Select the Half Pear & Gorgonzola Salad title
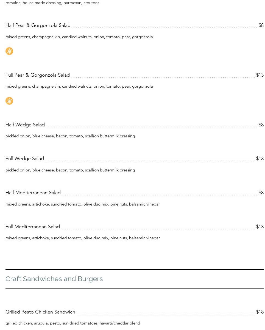Image resolution: width=265 pixels, height=330 pixels. click(38, 25)
